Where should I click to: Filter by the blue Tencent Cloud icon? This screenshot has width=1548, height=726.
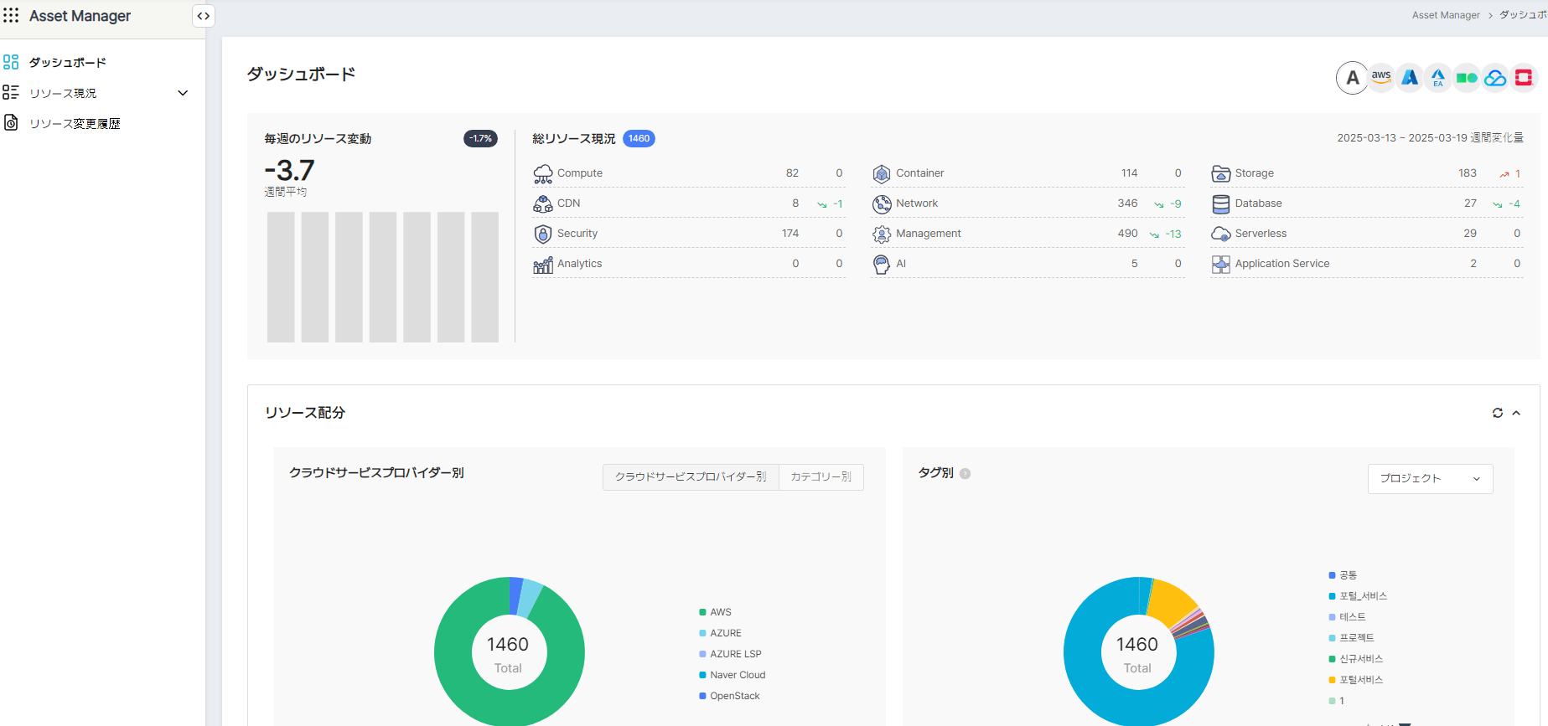click(1495, 78)
